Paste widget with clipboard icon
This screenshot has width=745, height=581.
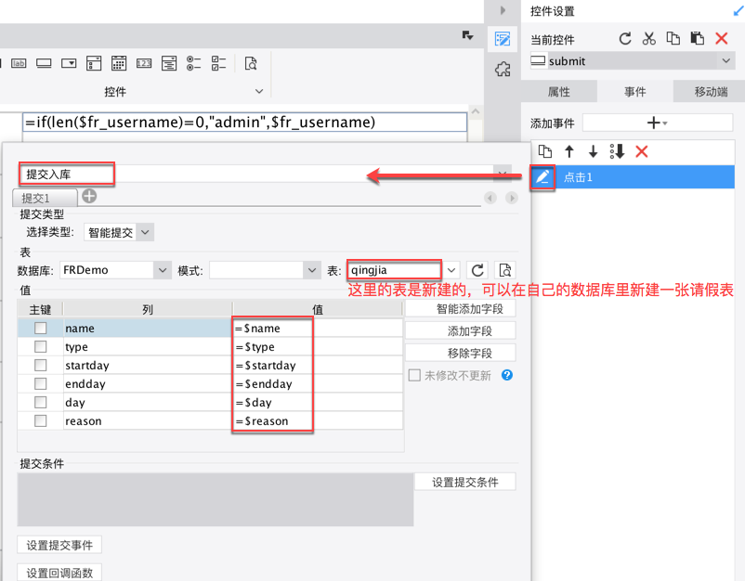click(x=697, y=38)
